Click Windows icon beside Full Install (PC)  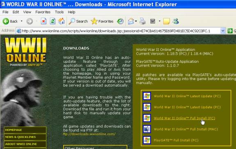click(x=147, y=118)
